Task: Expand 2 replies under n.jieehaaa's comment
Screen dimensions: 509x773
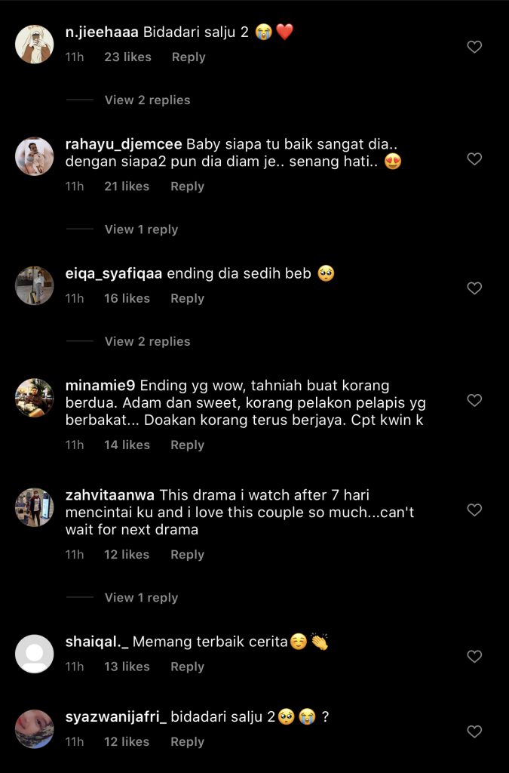Action: (147, 100)
